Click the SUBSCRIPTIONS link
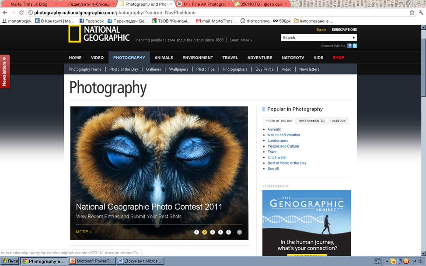Image resolution: width=426 pixels, height=266 pixels. 344,30
